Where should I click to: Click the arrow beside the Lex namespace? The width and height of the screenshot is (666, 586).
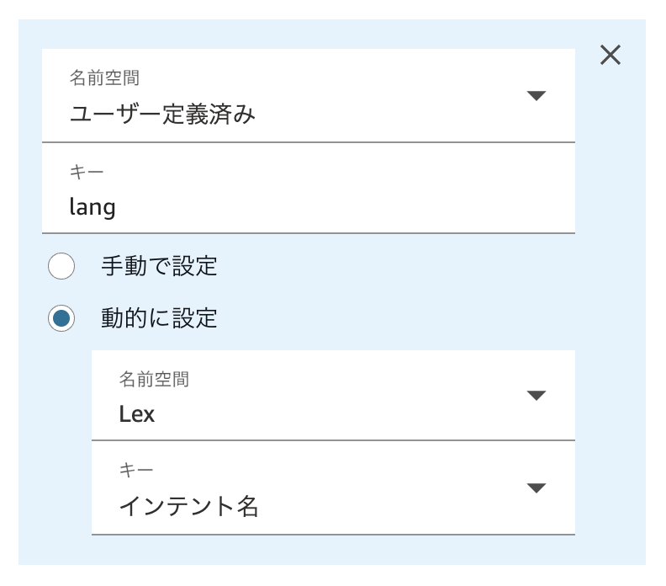[x=536, y=395]
